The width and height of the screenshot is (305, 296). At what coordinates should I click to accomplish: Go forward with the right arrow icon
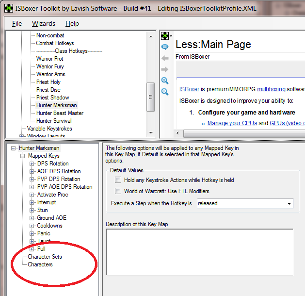pyautogui.click(x=165, y=69)
